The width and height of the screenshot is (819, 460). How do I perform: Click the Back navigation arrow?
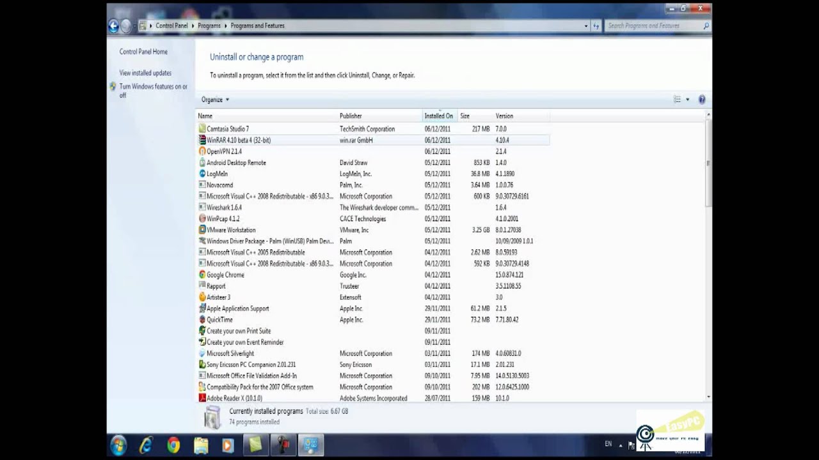113,26
